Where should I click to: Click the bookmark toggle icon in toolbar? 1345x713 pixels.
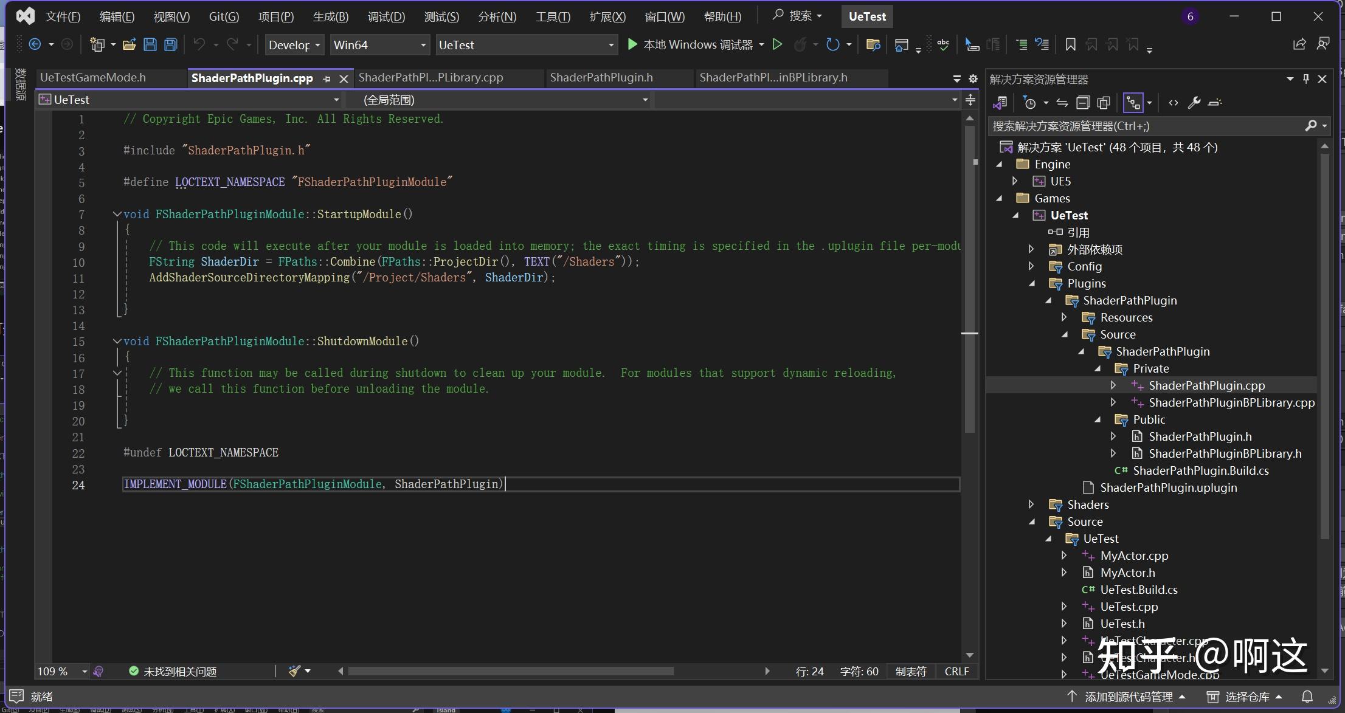[x=1071, y=44]
